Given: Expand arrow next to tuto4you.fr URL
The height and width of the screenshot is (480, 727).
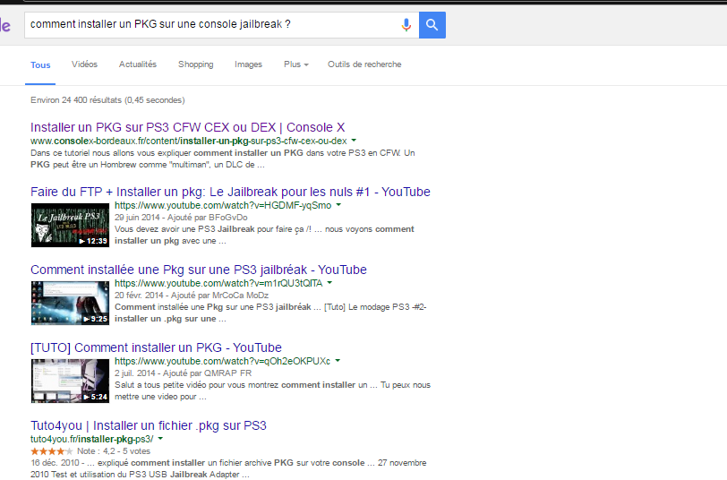Looking at the screenshot, I should pos(160,438).
